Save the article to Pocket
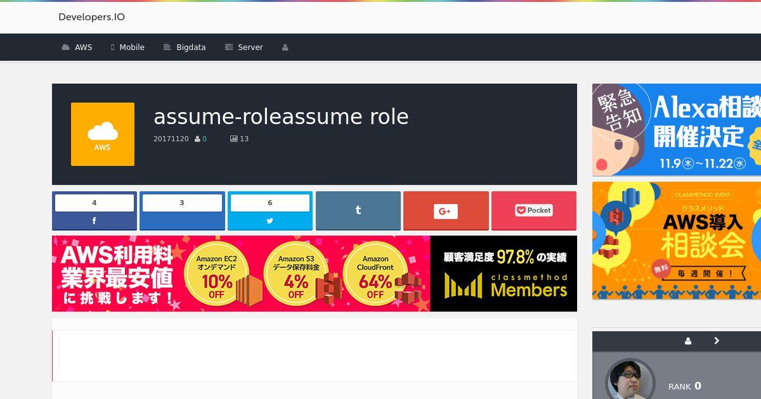This screenshot has width=761, height=399. 534,211
